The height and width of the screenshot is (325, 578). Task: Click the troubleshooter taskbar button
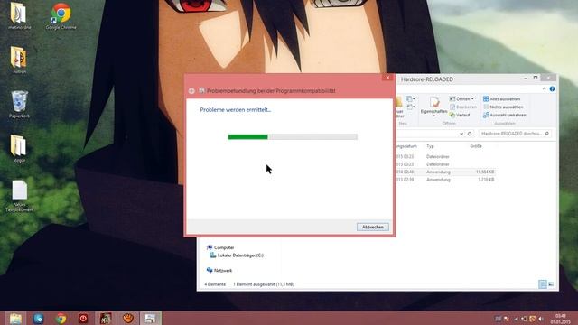pos(151,319)
